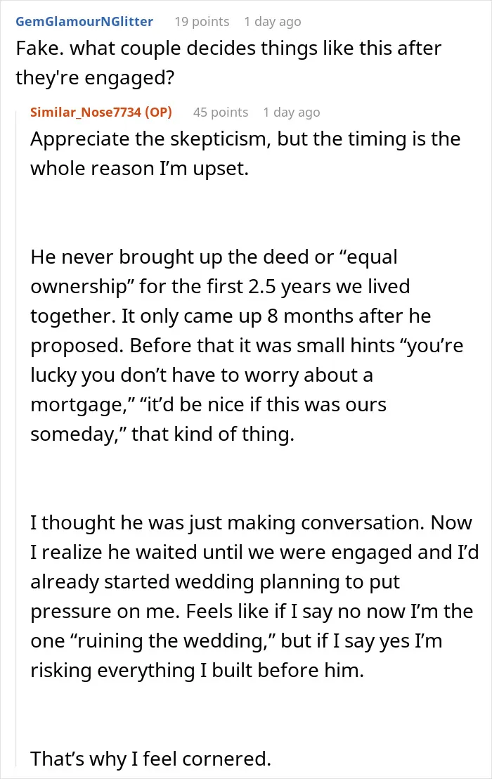
Task: Click the '8 months after he' line
Action: click(x=231, y=316)
